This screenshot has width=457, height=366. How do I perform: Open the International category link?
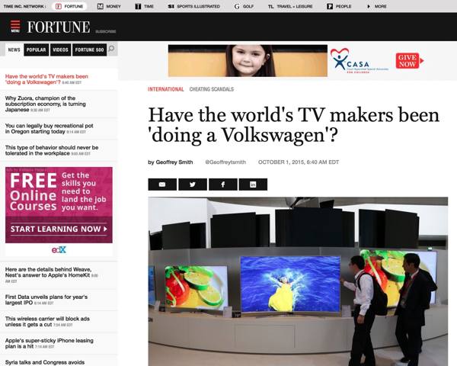click(x=165, y=89)
